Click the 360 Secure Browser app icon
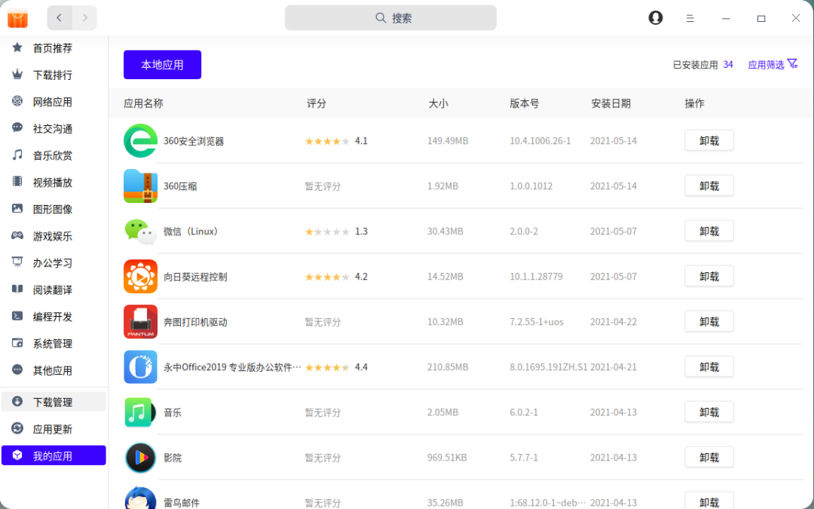814x509 pixels. (140, 141)
